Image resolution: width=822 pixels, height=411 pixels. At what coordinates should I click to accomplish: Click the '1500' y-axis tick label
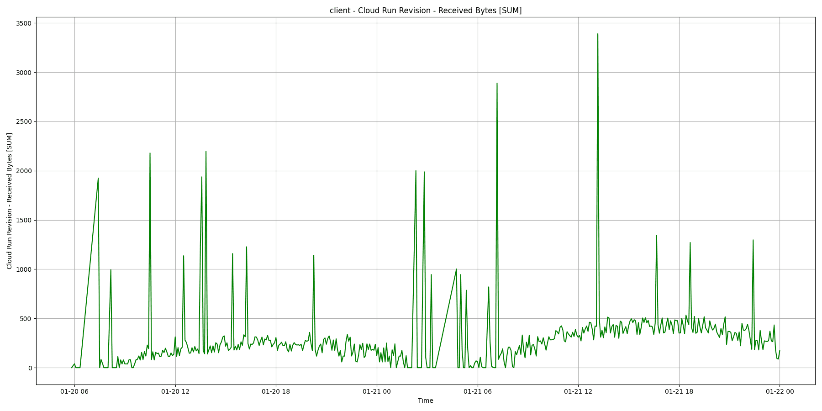(x=24, y=220)
